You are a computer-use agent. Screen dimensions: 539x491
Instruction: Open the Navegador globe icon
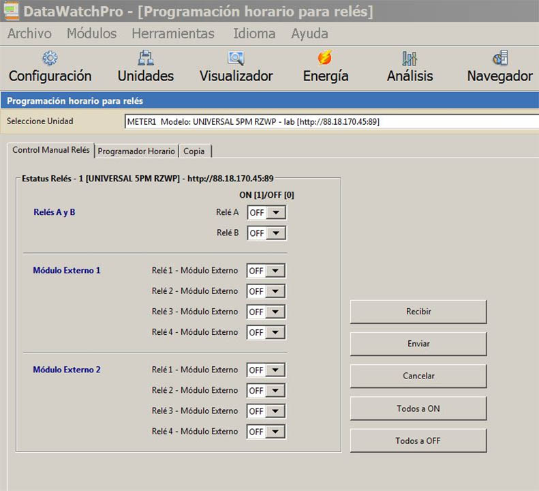pyautogui.click(x=500, y=58)
